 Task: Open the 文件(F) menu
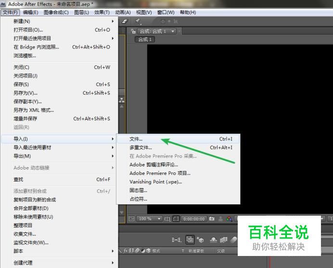[10, 12]
